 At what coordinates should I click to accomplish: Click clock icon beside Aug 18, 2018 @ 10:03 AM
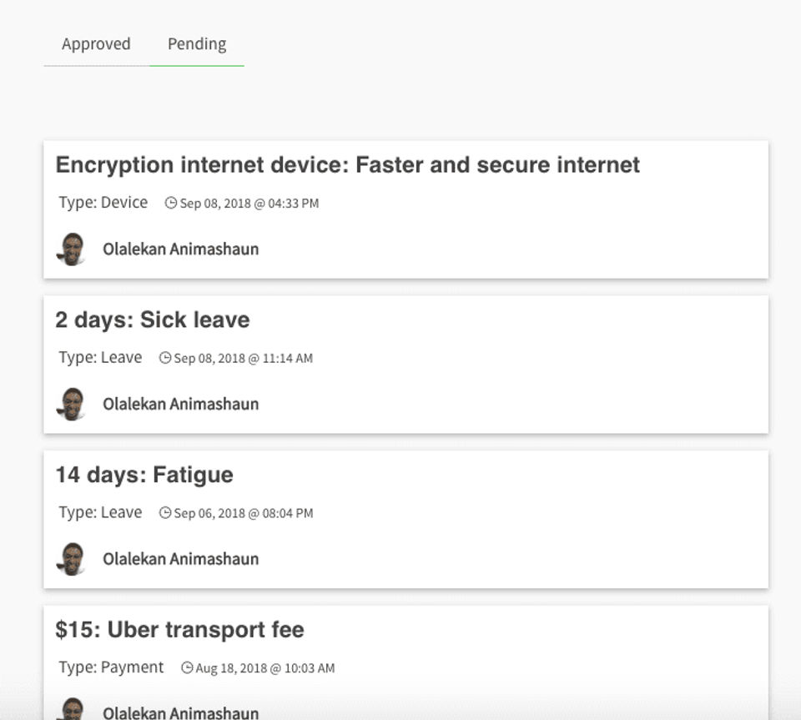tap(187, 667)
